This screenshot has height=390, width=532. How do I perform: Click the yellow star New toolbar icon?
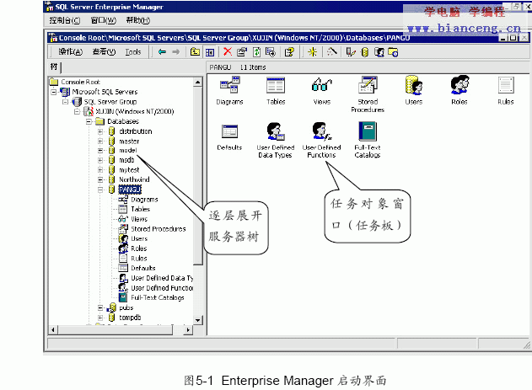click(312, 52)
